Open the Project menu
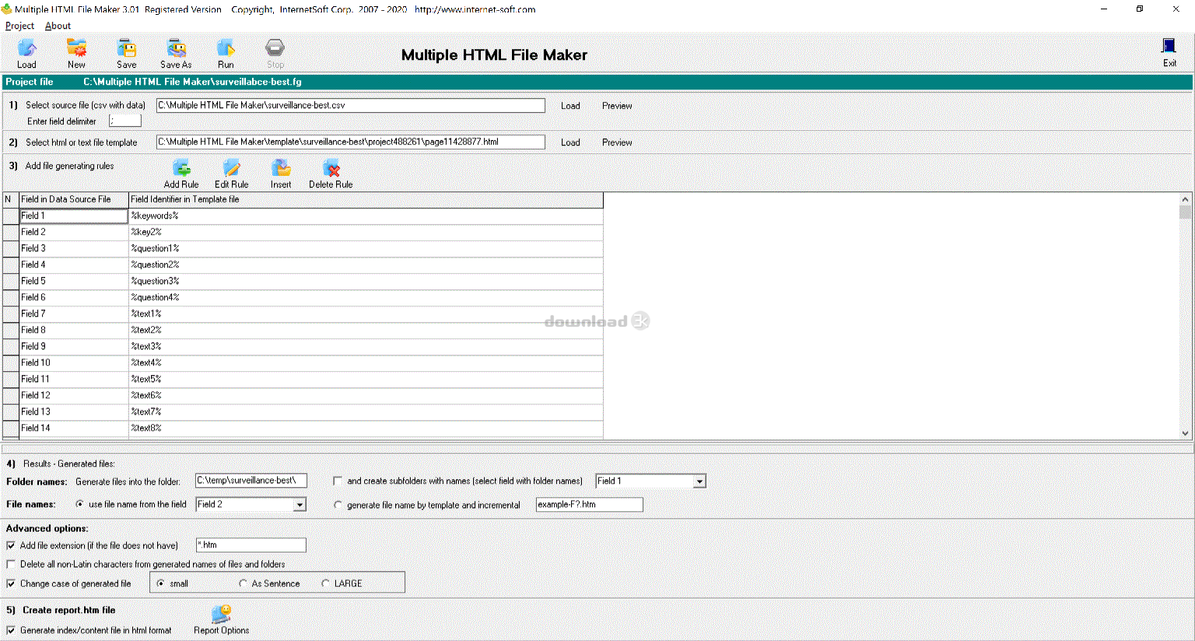This screenshot has width=1195, height=641. pos(19,26)
